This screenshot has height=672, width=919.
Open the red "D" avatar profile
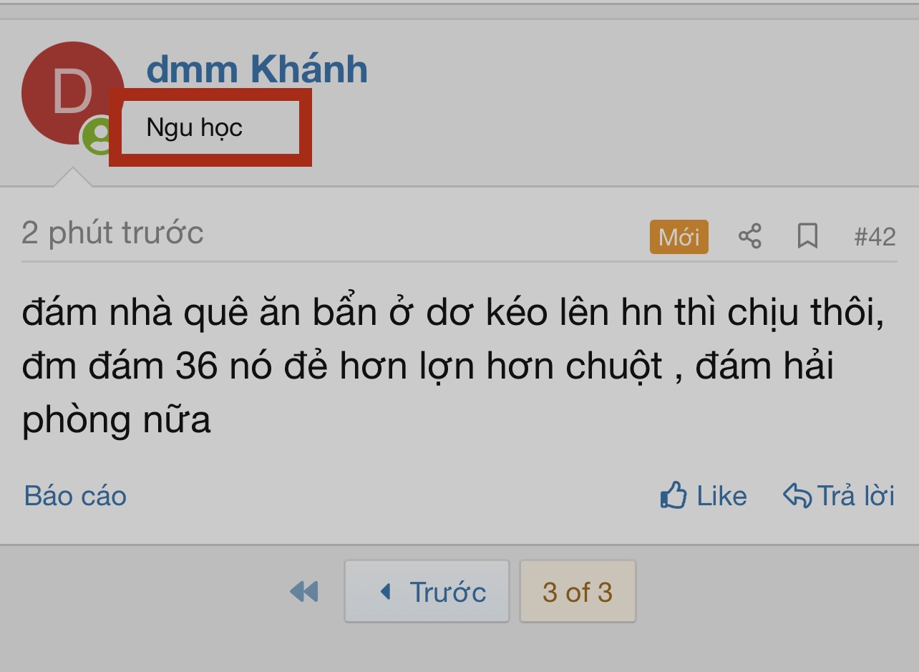click(72, 93)
